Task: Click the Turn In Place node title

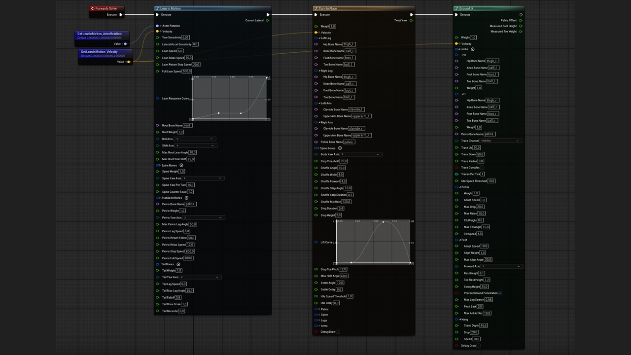Action: pos(328,8)
